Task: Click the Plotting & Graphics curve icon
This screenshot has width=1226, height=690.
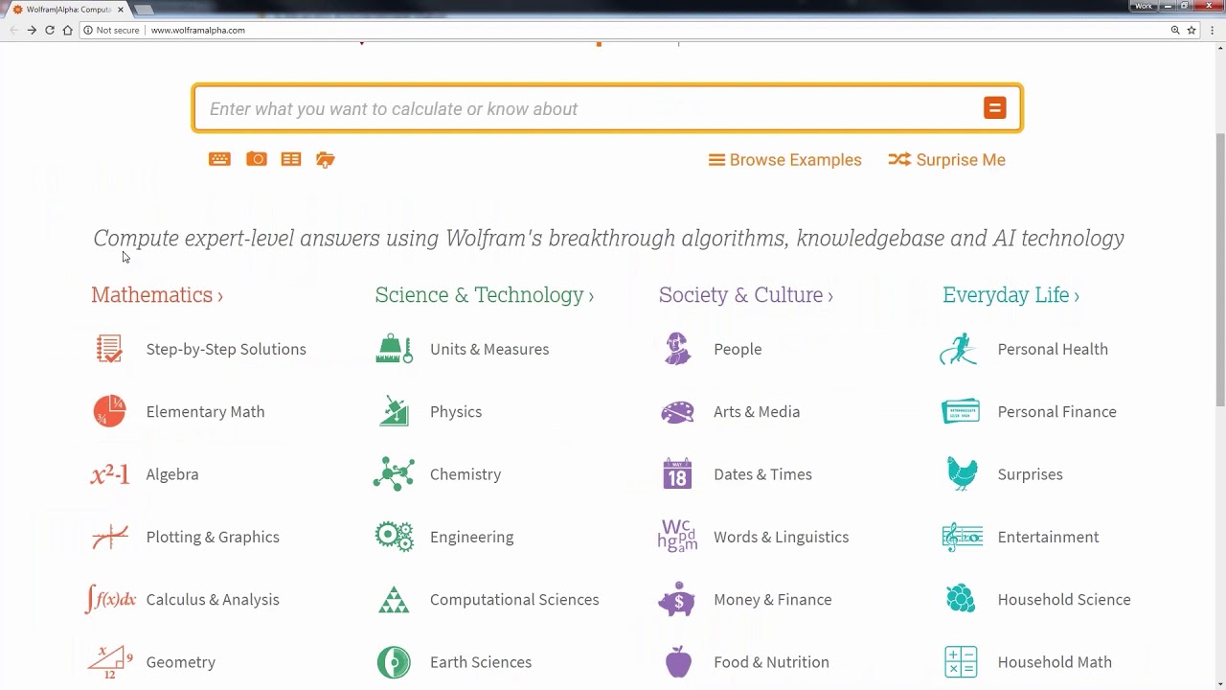Action: (109, 537)
